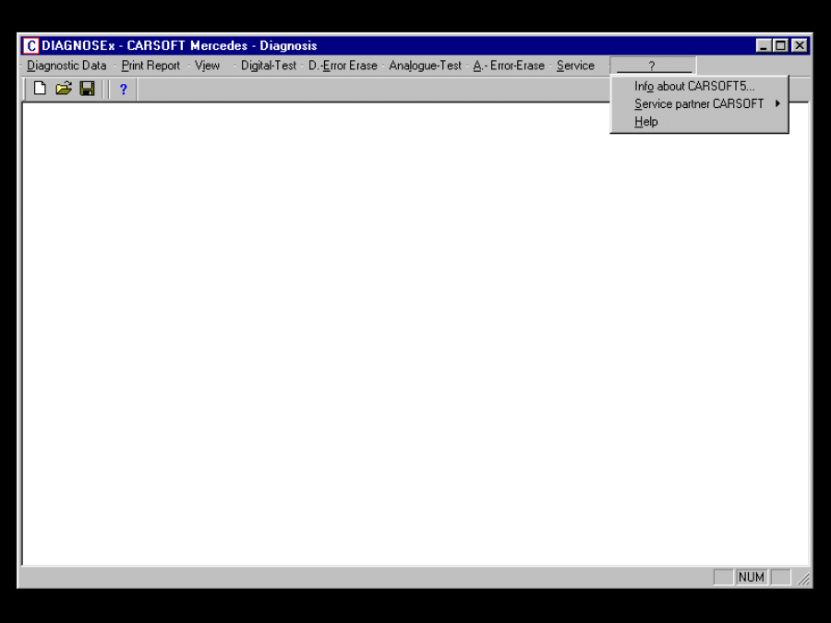Open the Digital-Test menu
This screenshot has width=831, height=623.
(269, 66)
